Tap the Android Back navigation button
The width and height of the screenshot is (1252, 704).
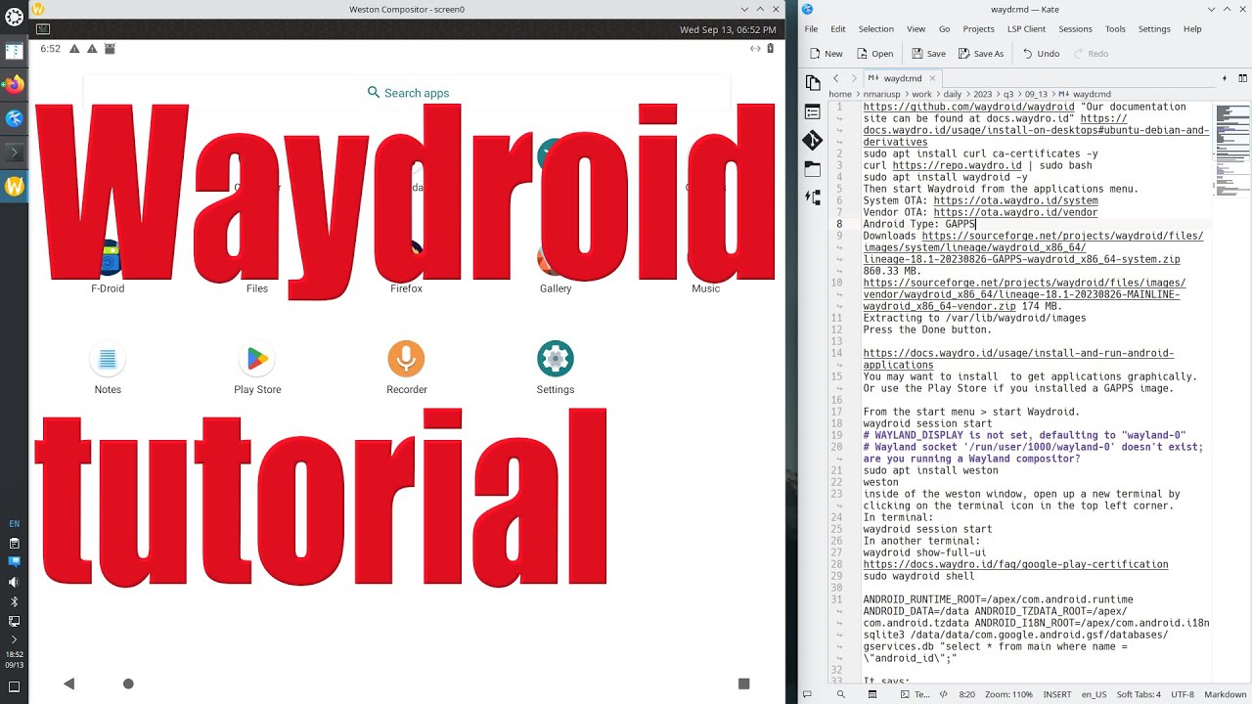pyautogui.click(x=68, y=683)
